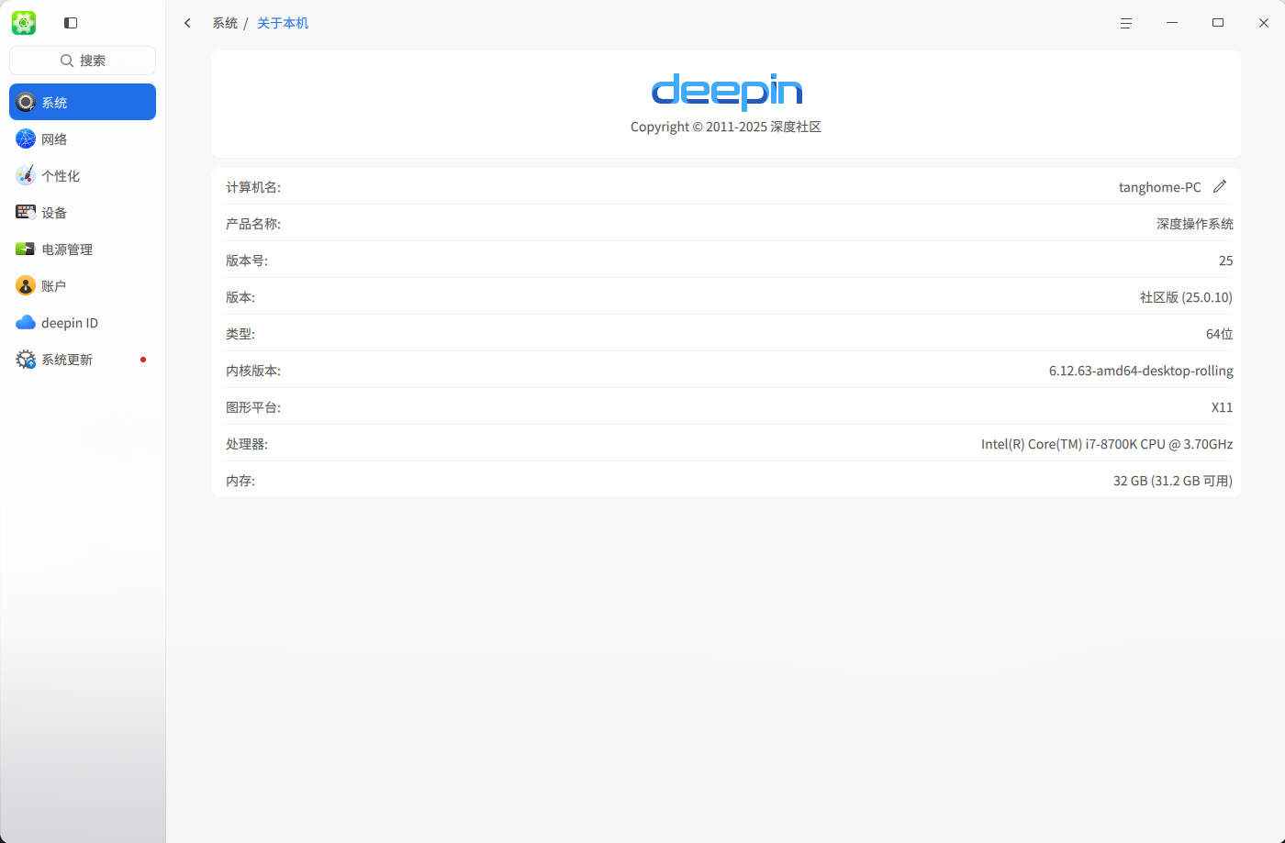Select the 电源管理 sidebar label
This screenshot has height=843, width=1285.
pos(67,250)
